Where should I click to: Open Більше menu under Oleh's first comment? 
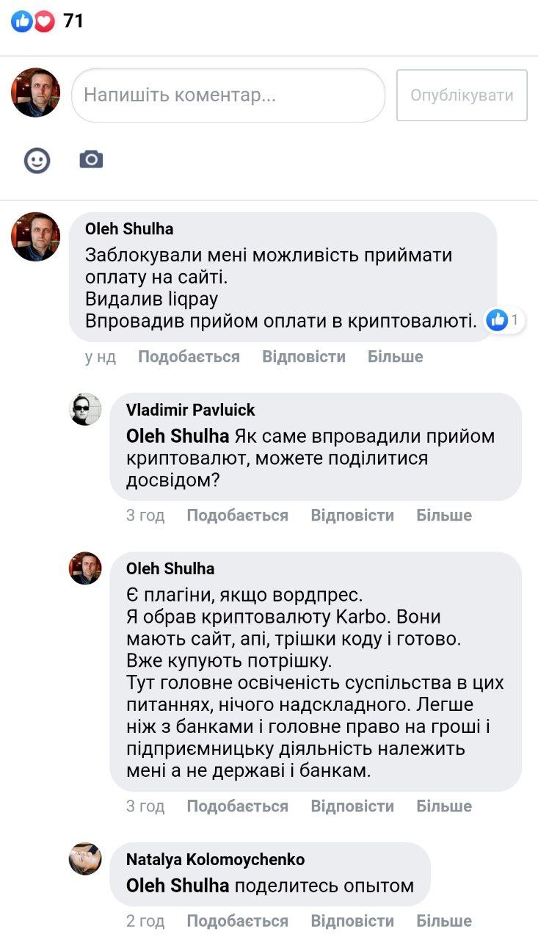[395, 357]
